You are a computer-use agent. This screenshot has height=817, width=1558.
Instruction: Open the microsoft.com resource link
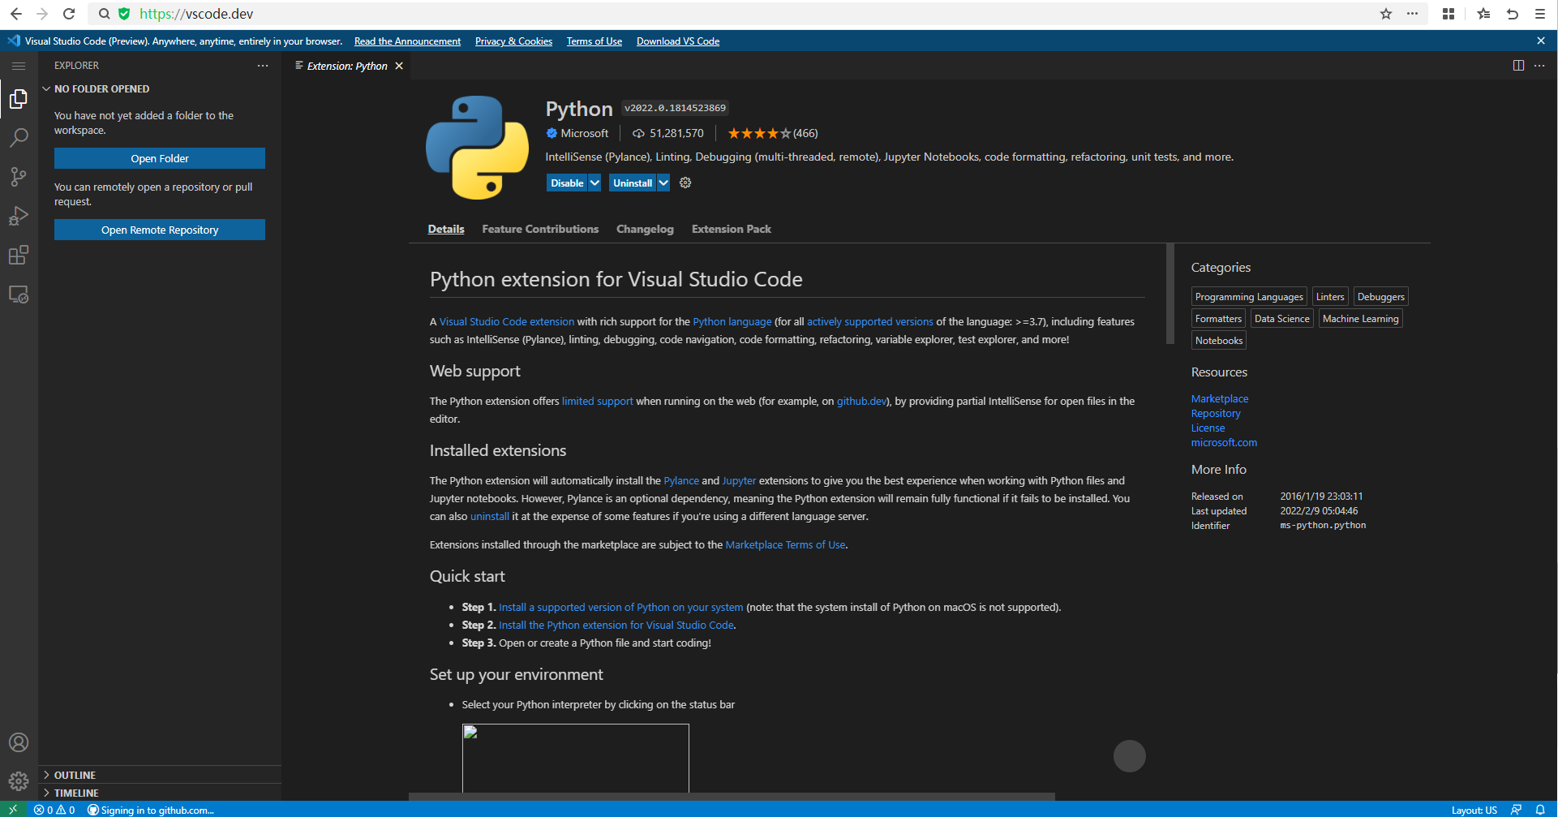click(1224, 442)
